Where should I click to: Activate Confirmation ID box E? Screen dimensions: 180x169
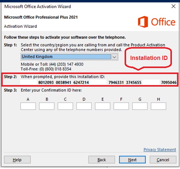(x=102, y=106)
